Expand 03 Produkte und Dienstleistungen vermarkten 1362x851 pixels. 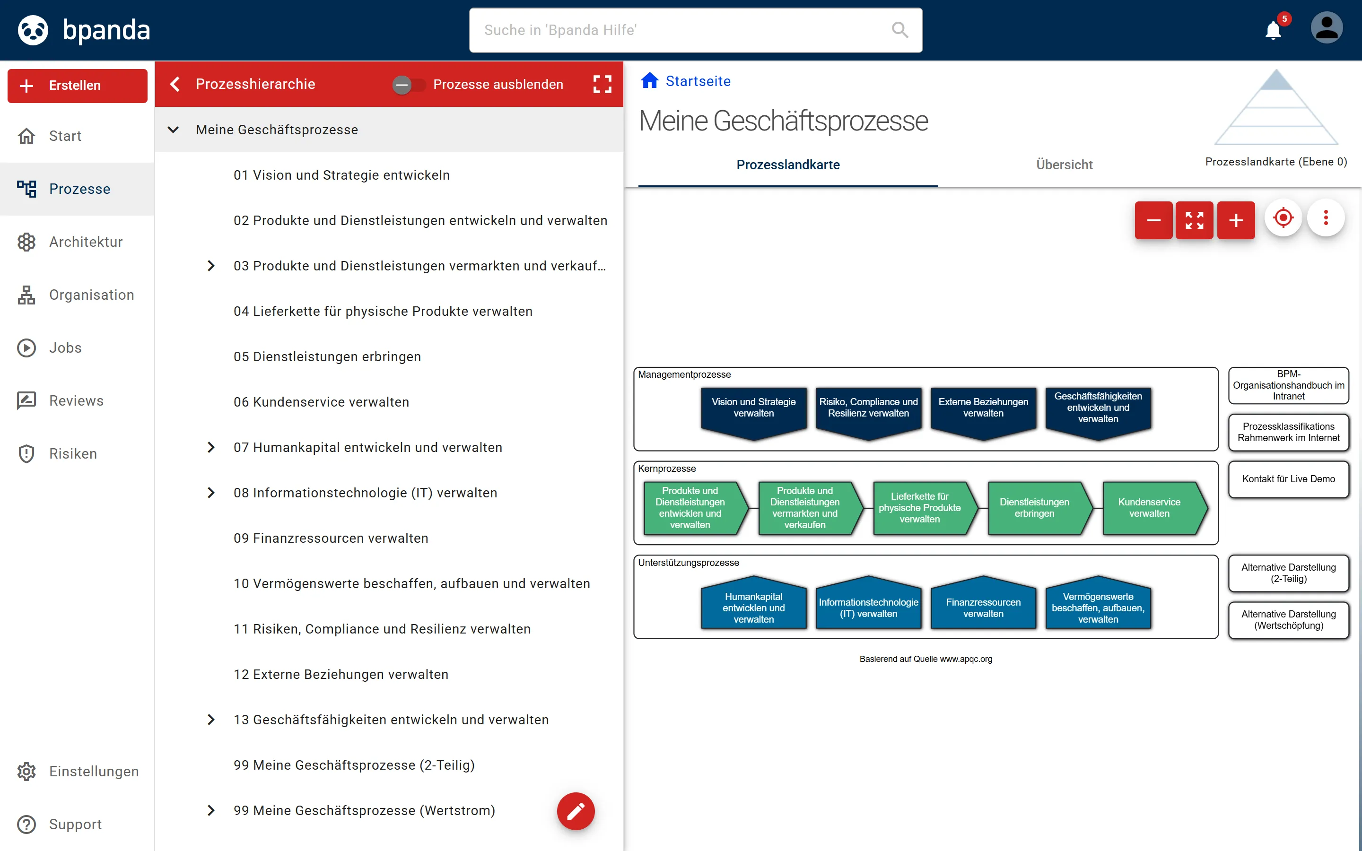[211, 266]
